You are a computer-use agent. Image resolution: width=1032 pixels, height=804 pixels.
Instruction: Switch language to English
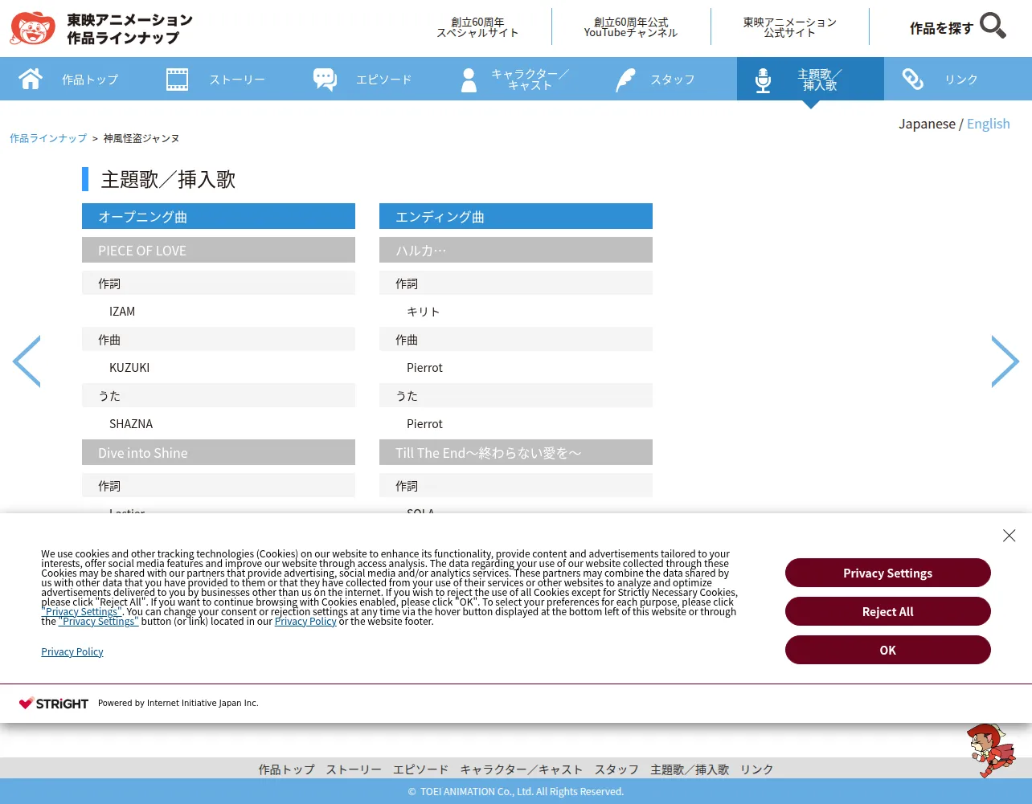click(989, 124)
